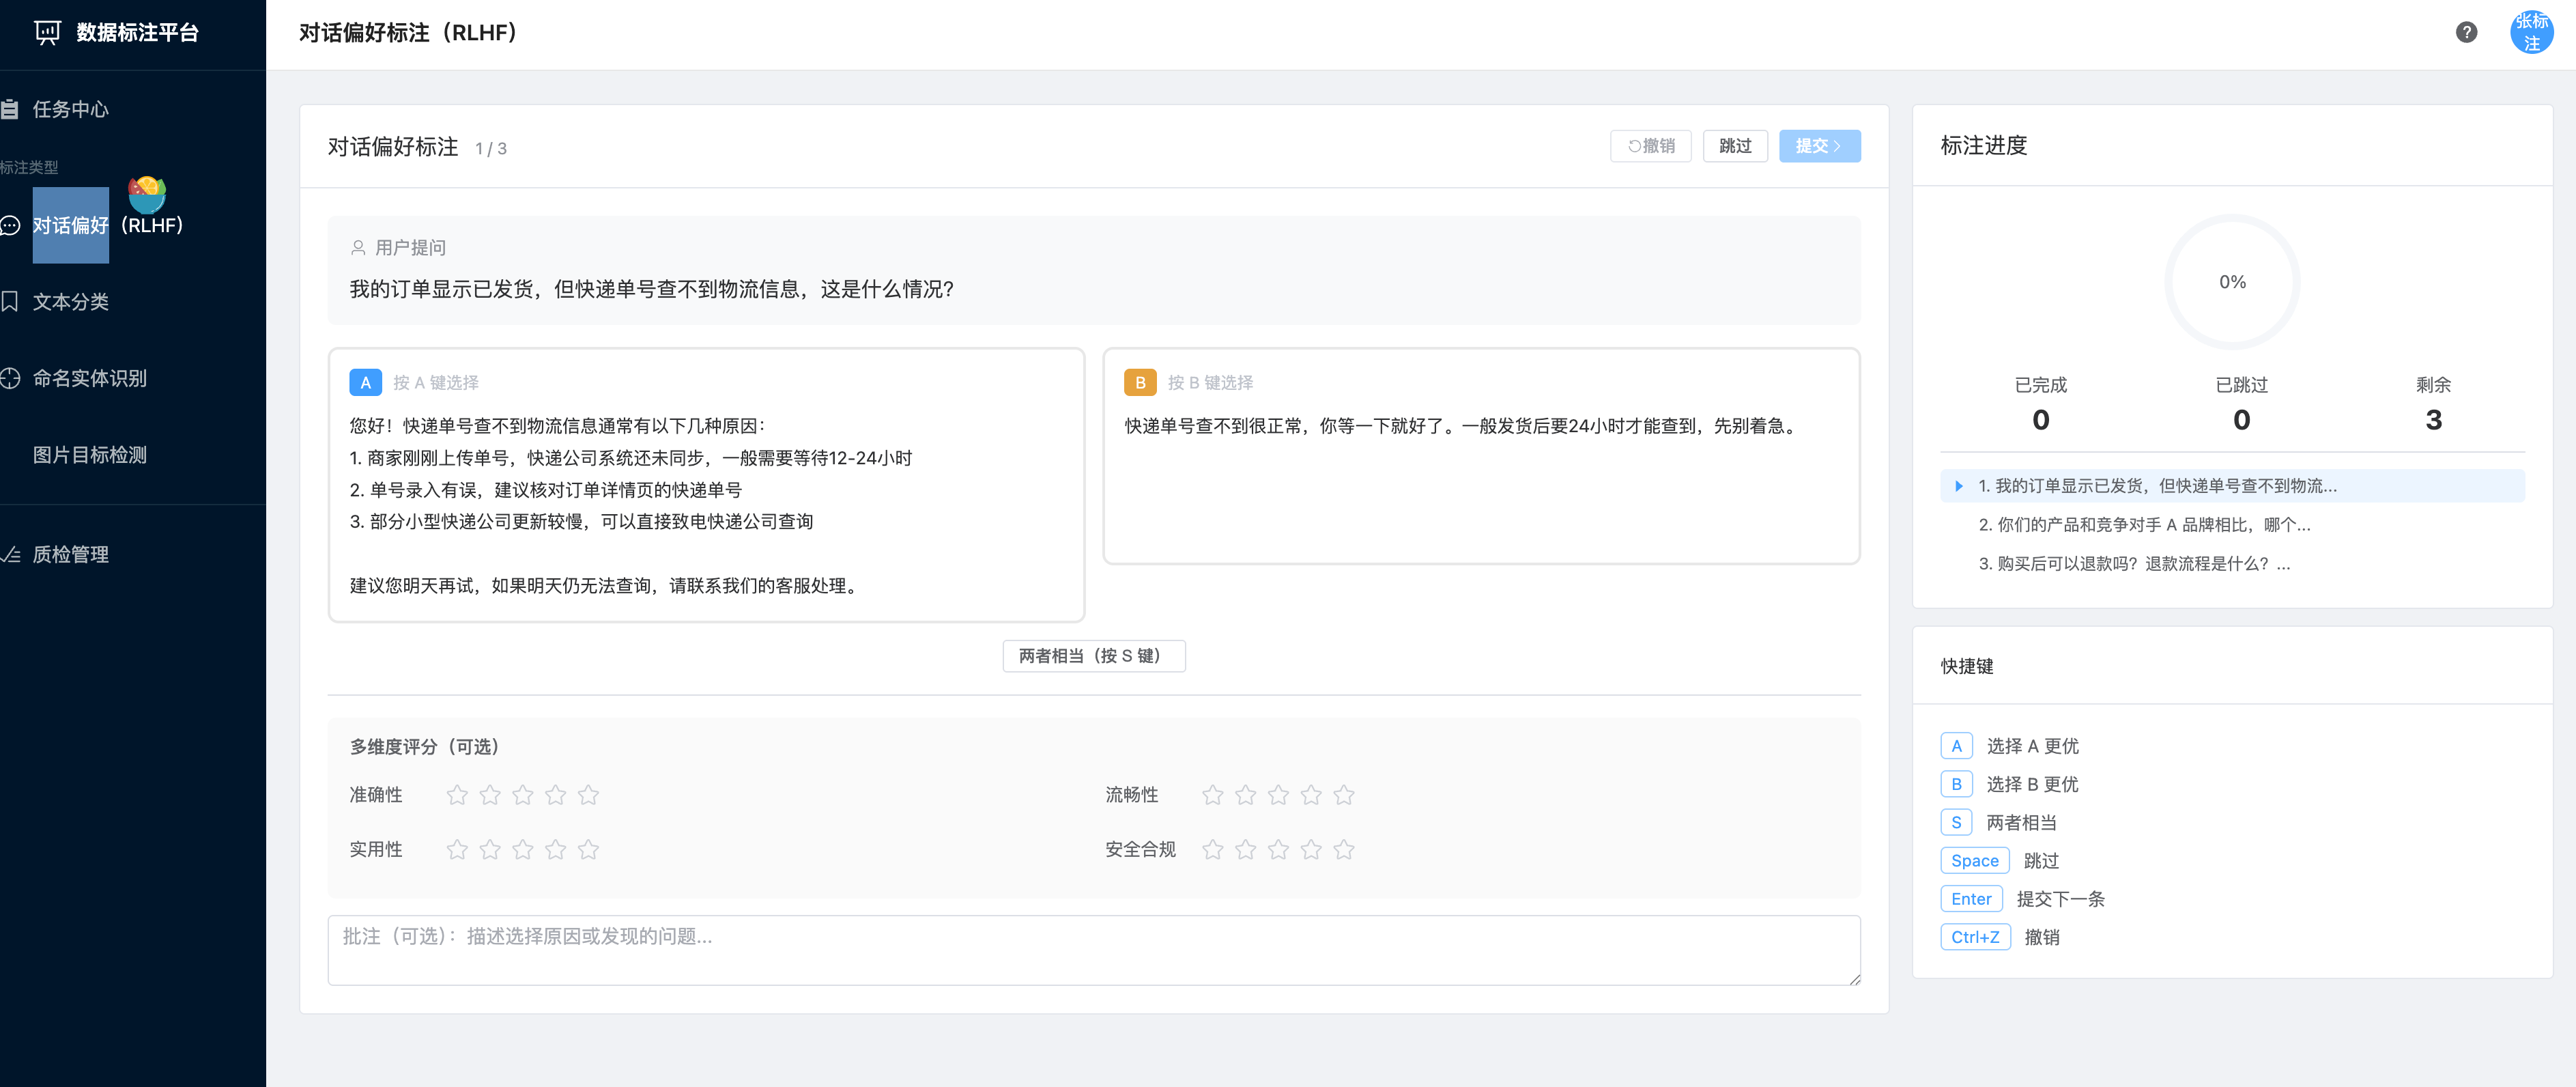Screen dimensions: 2576x1087
Task: Click the 已完成 count value
Action: [2040, 420]
